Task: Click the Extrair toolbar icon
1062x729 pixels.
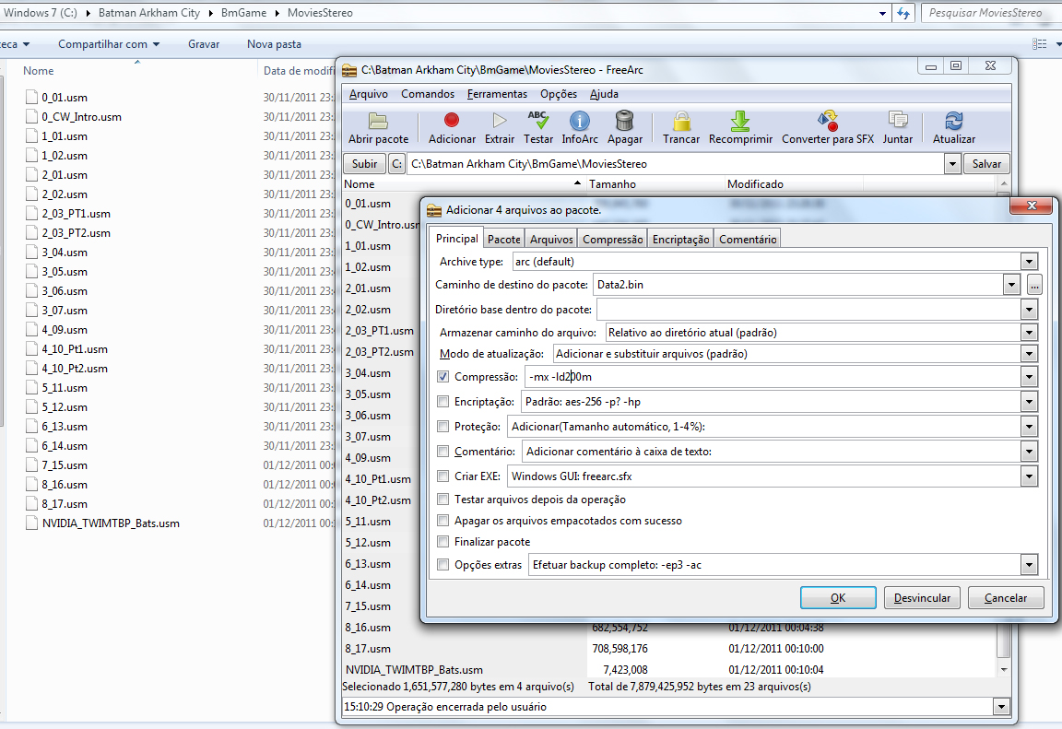Action: click(x=499, y=121)
